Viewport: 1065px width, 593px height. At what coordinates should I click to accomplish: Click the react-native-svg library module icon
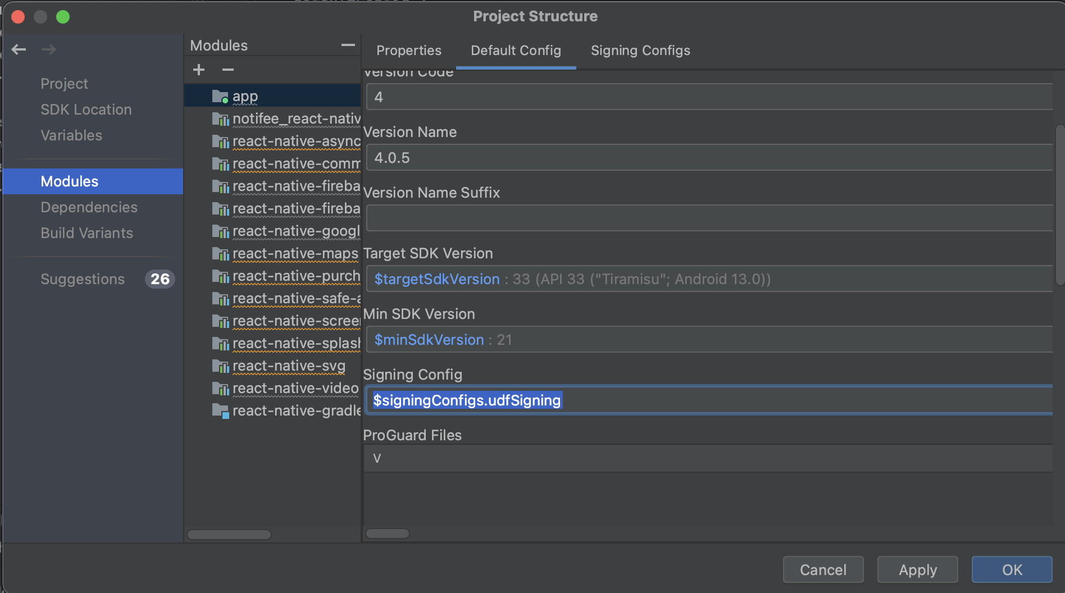pyautogui.click(x=220, y=366)
